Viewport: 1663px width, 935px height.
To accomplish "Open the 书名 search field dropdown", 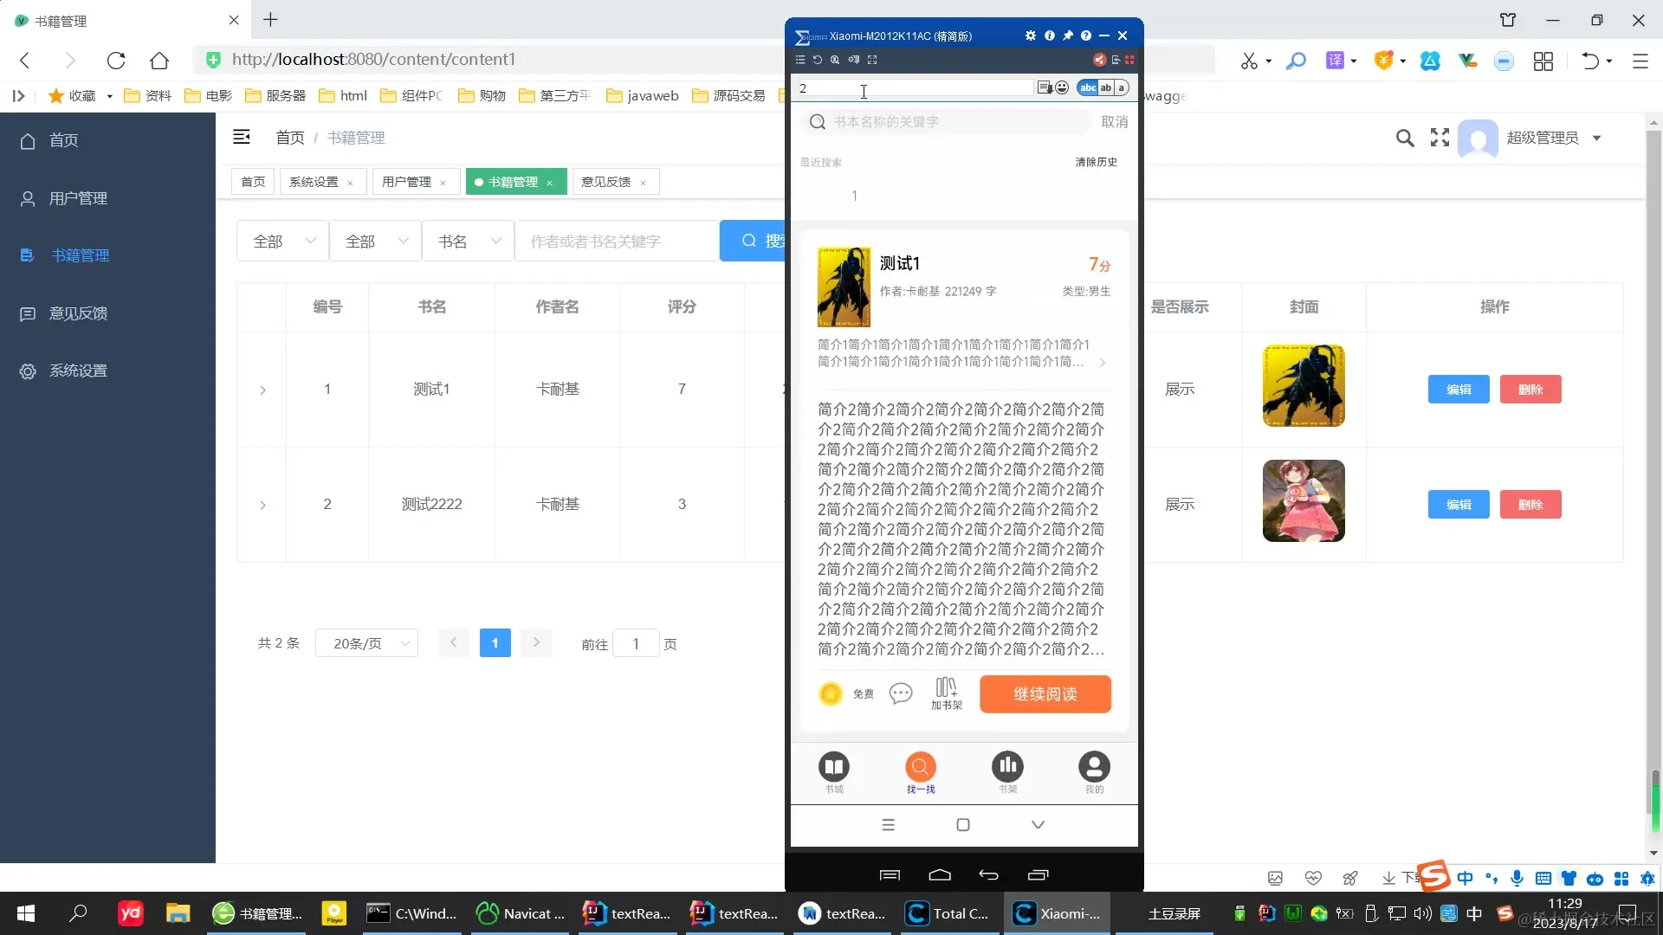I will (x=468, y=242).
